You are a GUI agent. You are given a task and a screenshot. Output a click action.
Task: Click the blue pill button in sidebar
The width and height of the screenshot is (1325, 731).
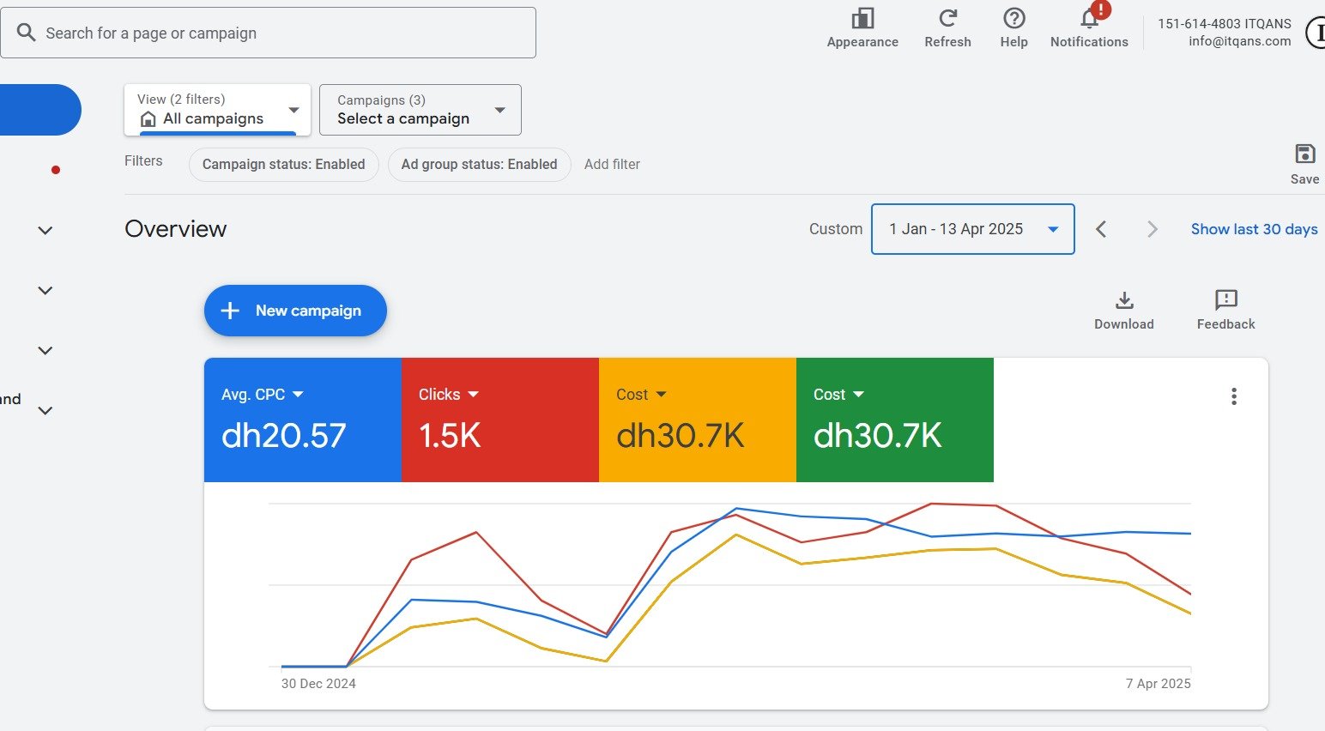[39, 110]
